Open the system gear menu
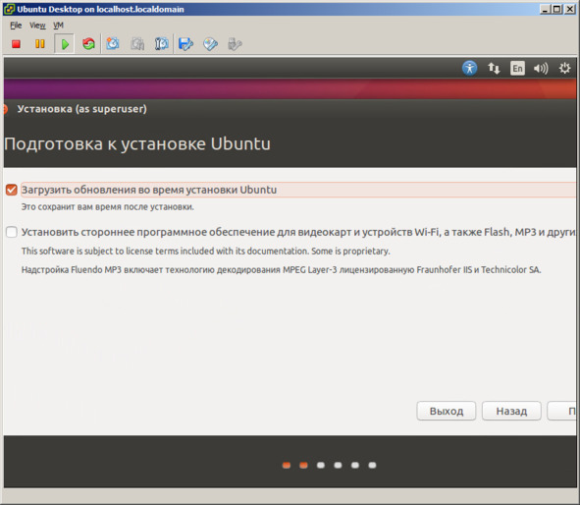Screen dimensions: 580x505 pyautogui.click(x=564, y=68)
